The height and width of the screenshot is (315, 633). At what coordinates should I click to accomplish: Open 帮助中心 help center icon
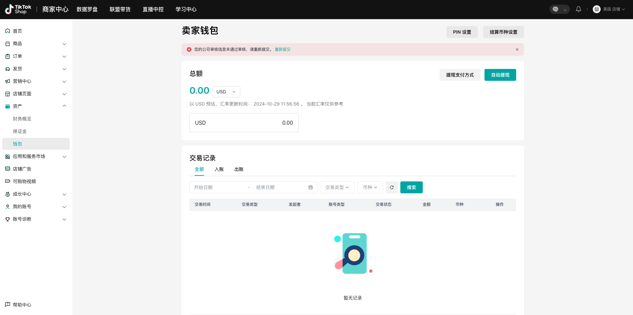point(8,304)
